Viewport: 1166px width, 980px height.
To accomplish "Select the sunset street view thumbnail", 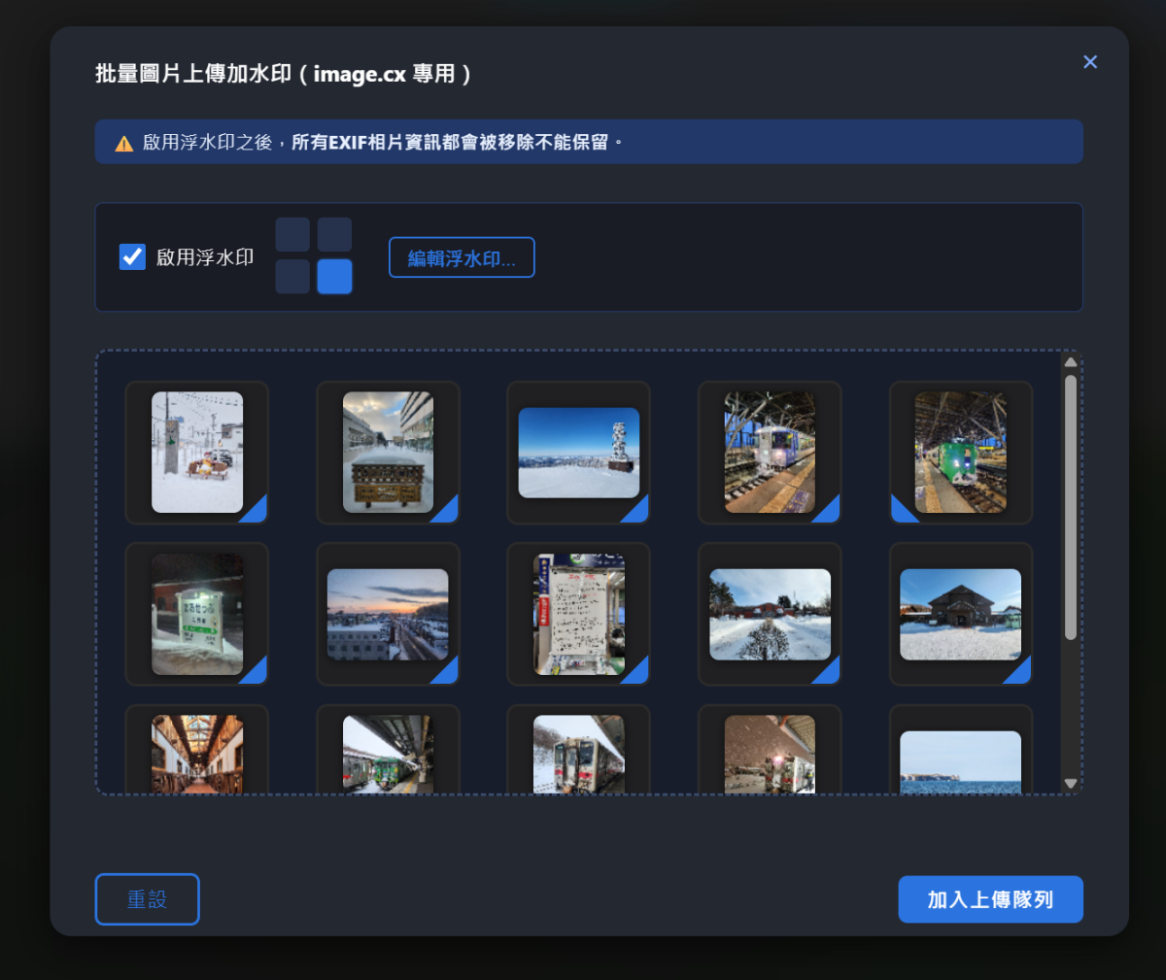I will (388, 614).
